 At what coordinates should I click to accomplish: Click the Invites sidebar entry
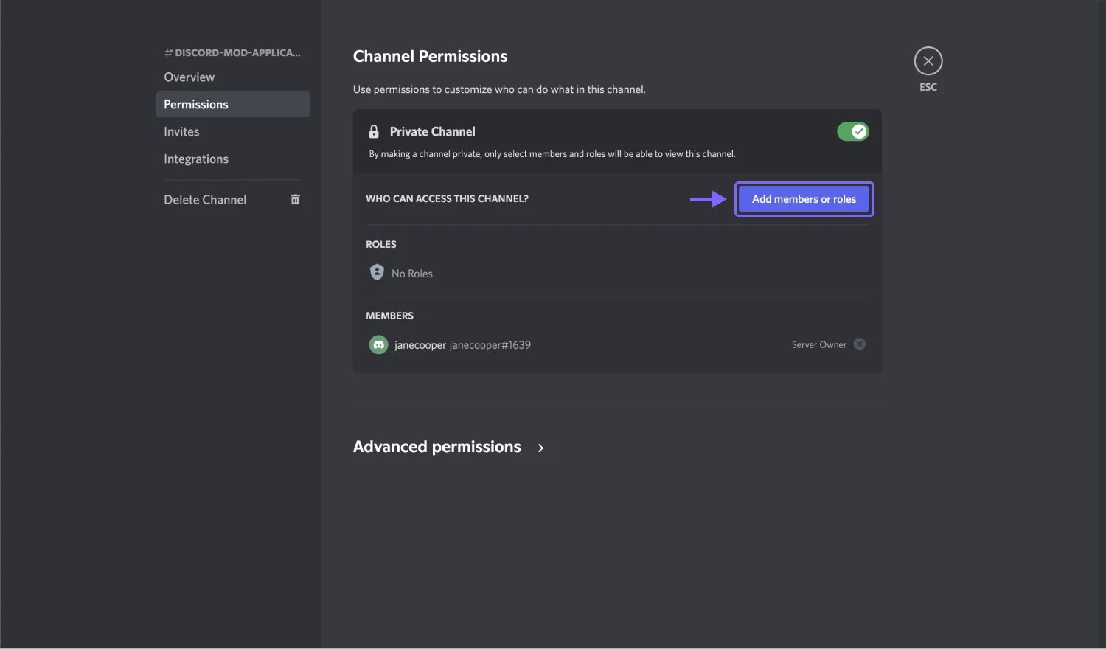181,131
